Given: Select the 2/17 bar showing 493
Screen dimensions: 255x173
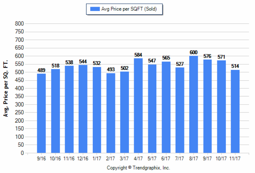Looking at the screenshot, I should 110,113.
